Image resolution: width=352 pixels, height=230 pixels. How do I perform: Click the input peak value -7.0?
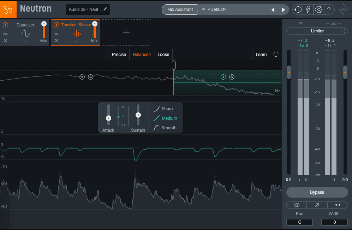[x=302, y=40]
